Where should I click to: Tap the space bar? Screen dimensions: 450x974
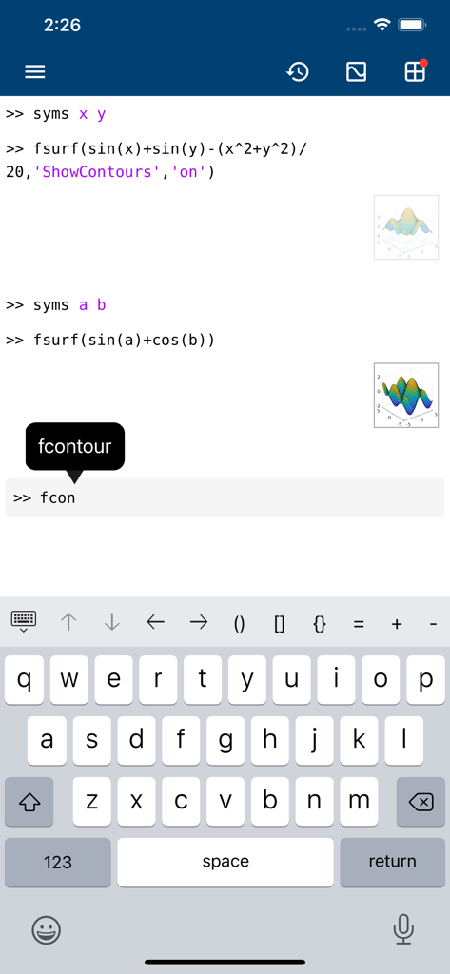(x=225, y=862)
